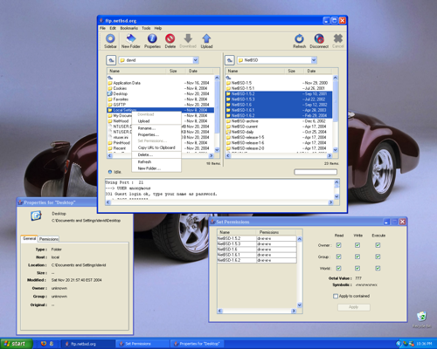The width and height of the screenshot is (437, 349).
Task: Select the NetBSD-release-2-0 row
Action: pos(279,148)
